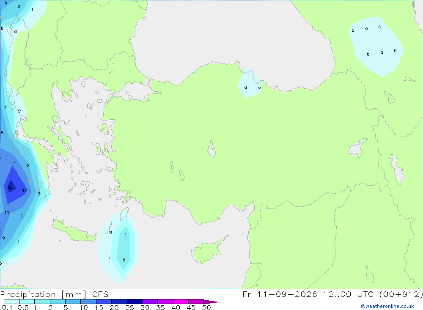Click the precipitation value '14' on the map
The image size is (423, 310).
click(x=13, y=162)
